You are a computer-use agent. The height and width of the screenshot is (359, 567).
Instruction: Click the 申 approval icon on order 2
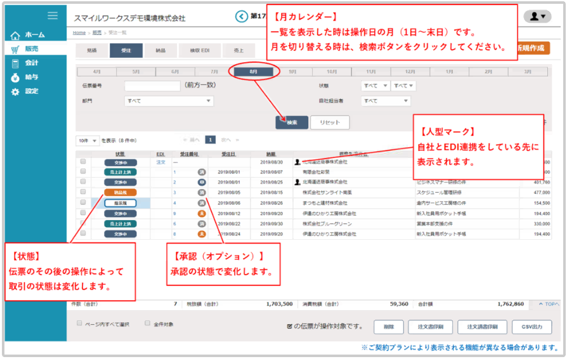201,182
